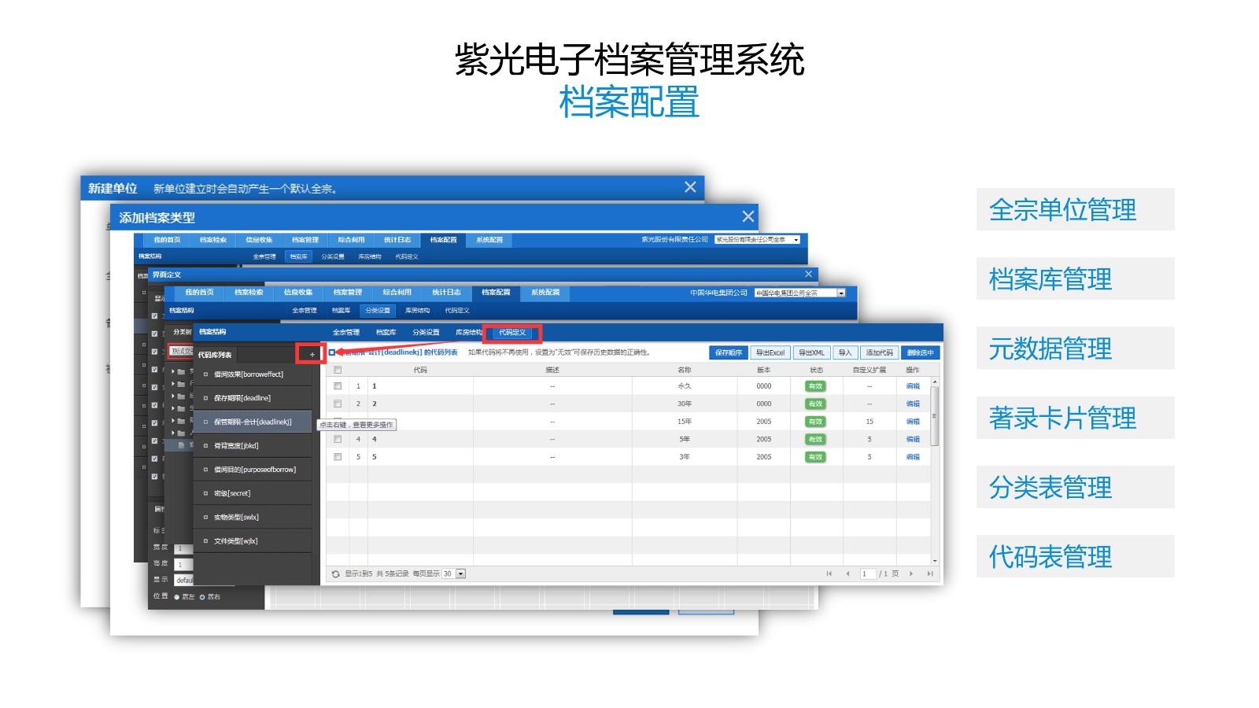Click the 有效 status badge in row 5年
This screenshot has width=1259, height=708.
point(816,439)
